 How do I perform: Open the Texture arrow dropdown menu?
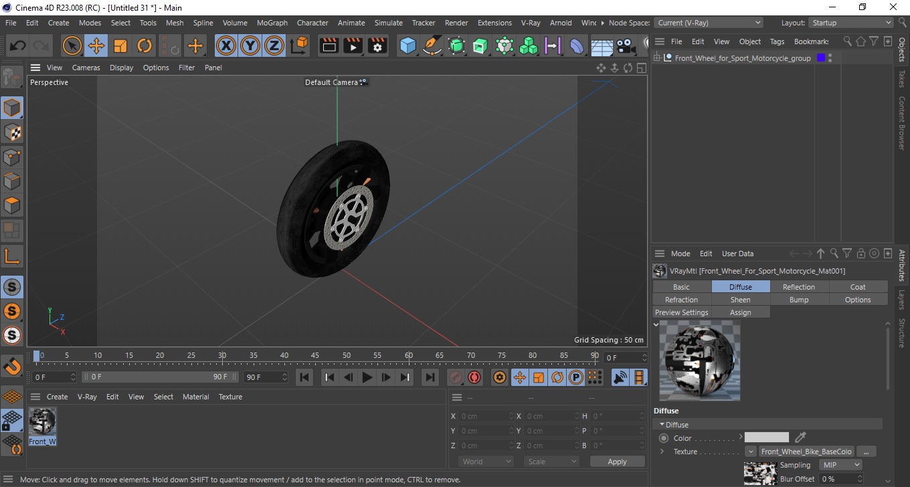coord(751,452)
